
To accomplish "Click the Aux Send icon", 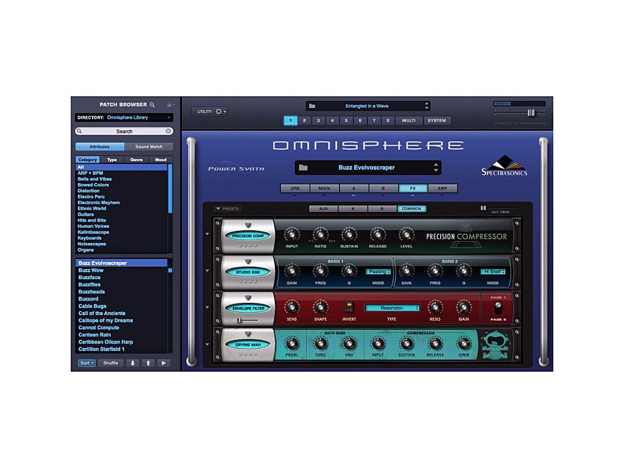I will (483, 208).
